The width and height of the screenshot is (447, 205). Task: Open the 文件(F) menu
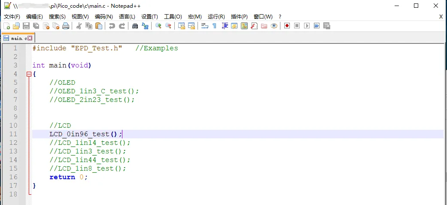[x=12, y=17]
